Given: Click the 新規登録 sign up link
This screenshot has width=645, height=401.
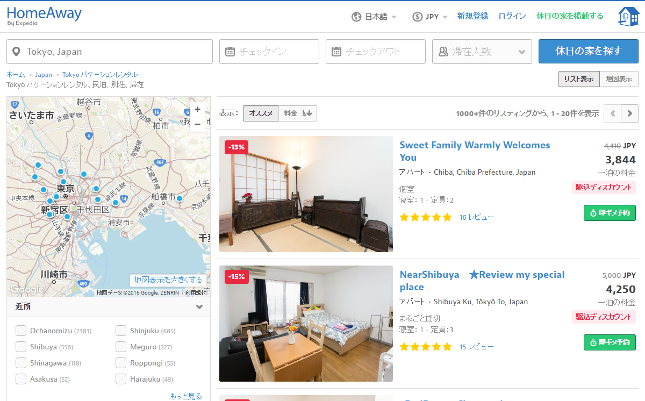Looking at the screenshot, I should (x=472, y=16).
